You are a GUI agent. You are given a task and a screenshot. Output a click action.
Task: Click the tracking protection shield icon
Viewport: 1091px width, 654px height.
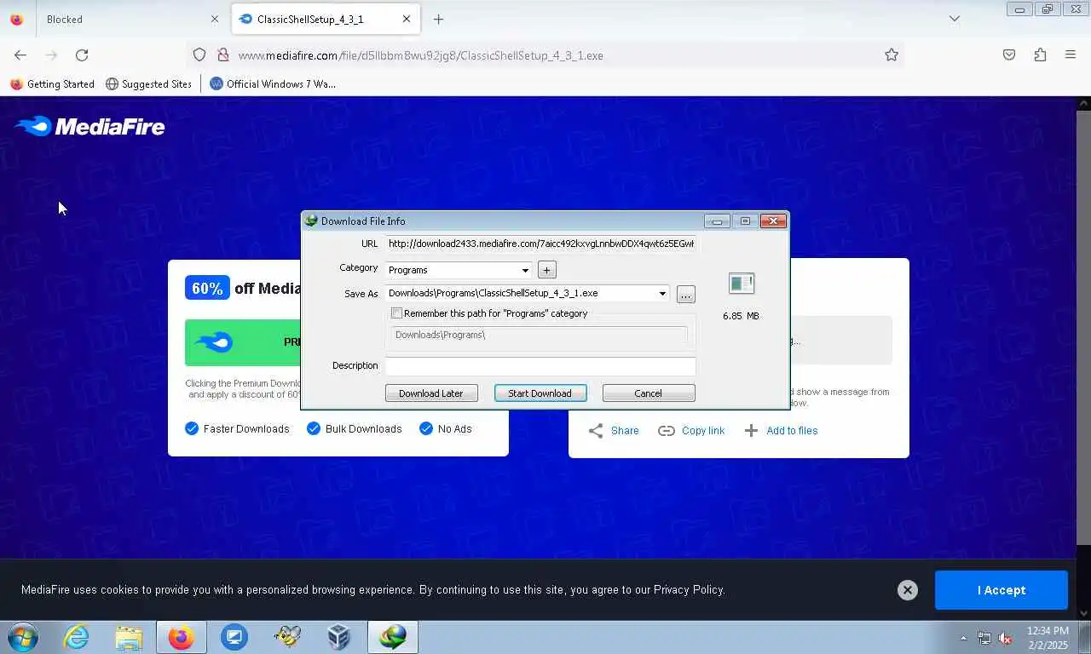pyautogui.click(x=199, y=54)
